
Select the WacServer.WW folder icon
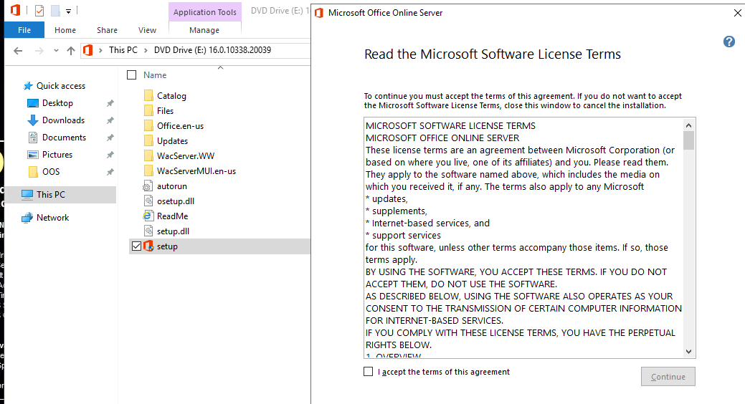148,155
